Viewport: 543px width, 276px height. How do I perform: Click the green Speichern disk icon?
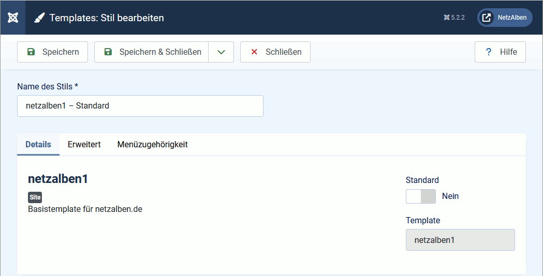coord(31,52)
